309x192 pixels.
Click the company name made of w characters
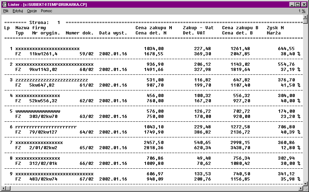[38, 111]
